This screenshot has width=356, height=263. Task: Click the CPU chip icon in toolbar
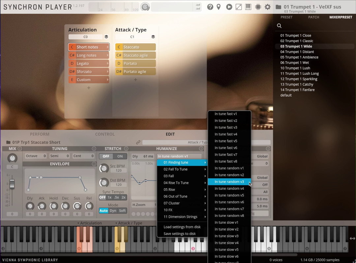[x=258, y=7]
